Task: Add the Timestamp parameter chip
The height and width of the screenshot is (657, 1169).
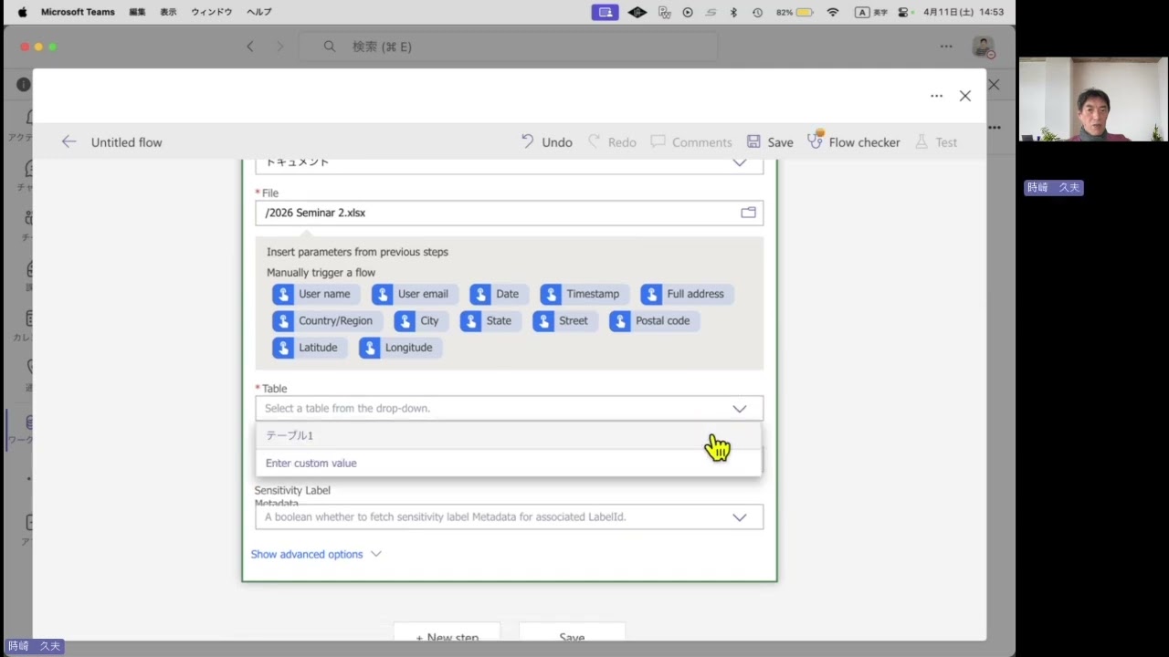Action: (x=584, y=294)
